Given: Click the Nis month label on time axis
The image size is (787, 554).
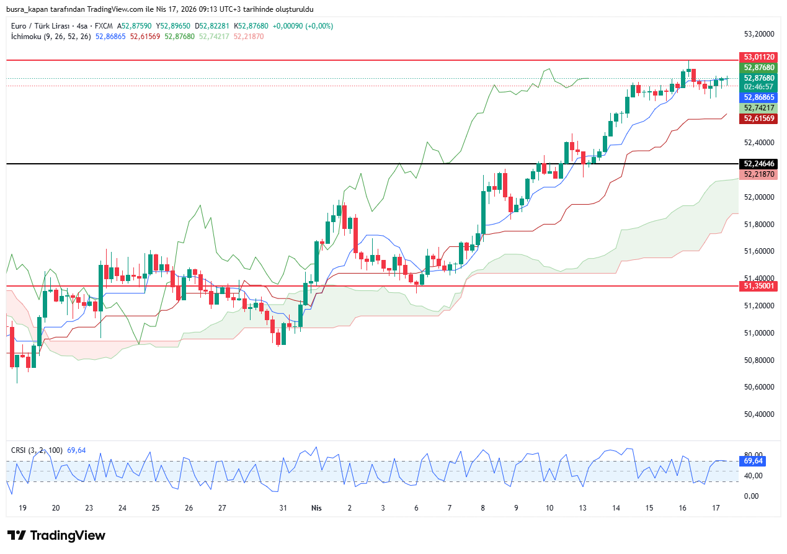Looking at the screenshot, I should point(316,507).
